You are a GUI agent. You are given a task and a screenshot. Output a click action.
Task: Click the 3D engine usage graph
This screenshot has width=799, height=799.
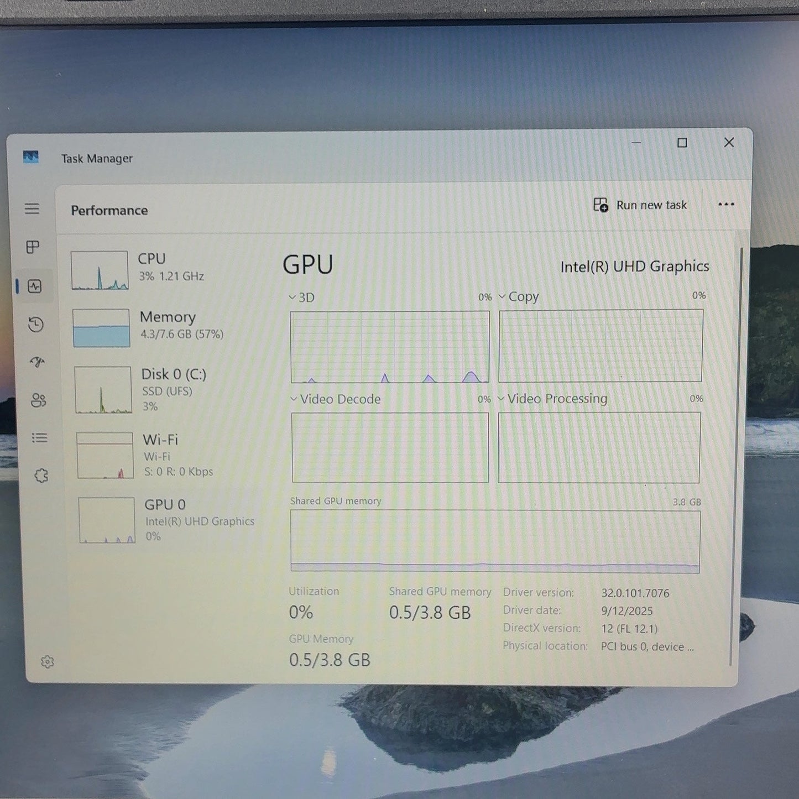[390, 347]
